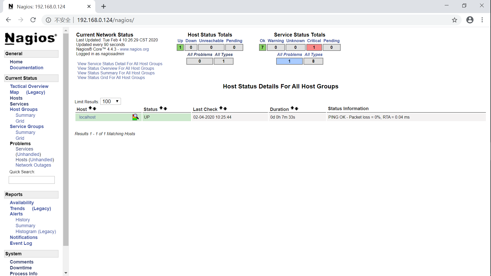The width and height of the screenshot is (491, 276).
Task: Open View Status Grid For All Host Groups
Action: pos(111,78)
